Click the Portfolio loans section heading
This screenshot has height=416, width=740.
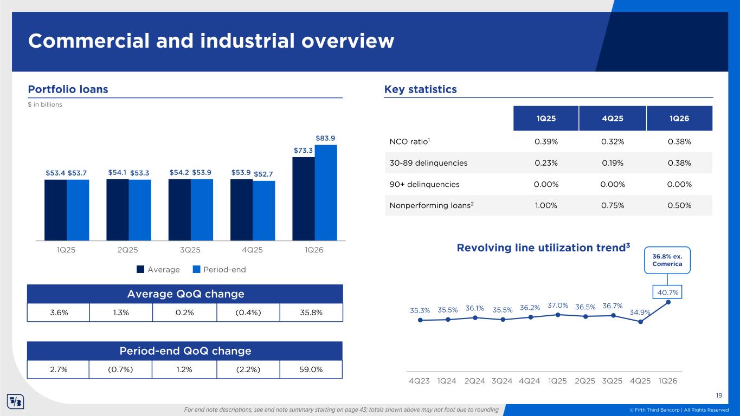pos(68,89)
